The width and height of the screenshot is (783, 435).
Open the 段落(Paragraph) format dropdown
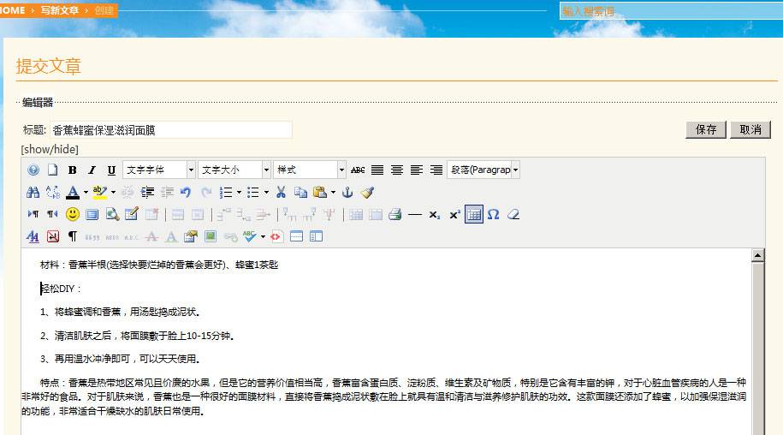[x=483, y=170]
